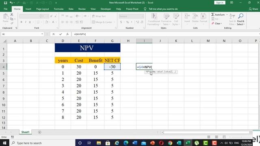The width and height of the screenshot is (260, 146).
Task: Toggle Percent Style format
Action: (127, 22)
